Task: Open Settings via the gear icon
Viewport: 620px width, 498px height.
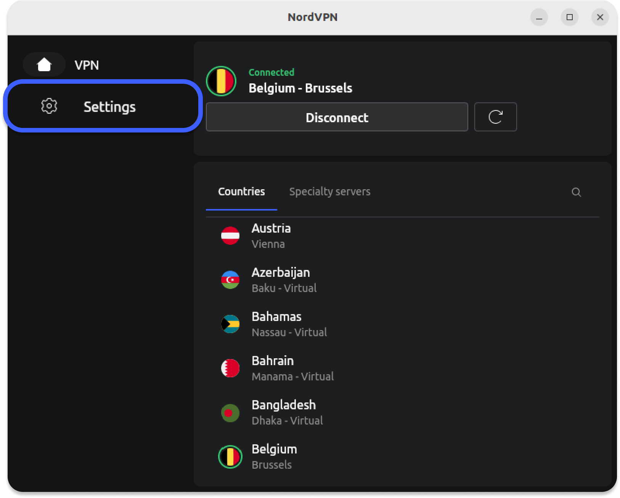Action: [x=49, y=106]
